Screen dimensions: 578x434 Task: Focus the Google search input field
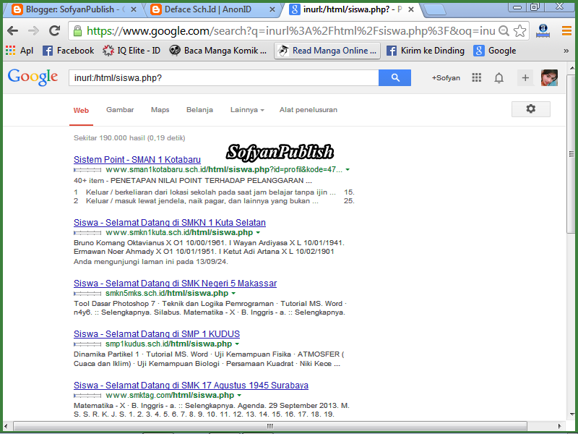pos(224,78)
